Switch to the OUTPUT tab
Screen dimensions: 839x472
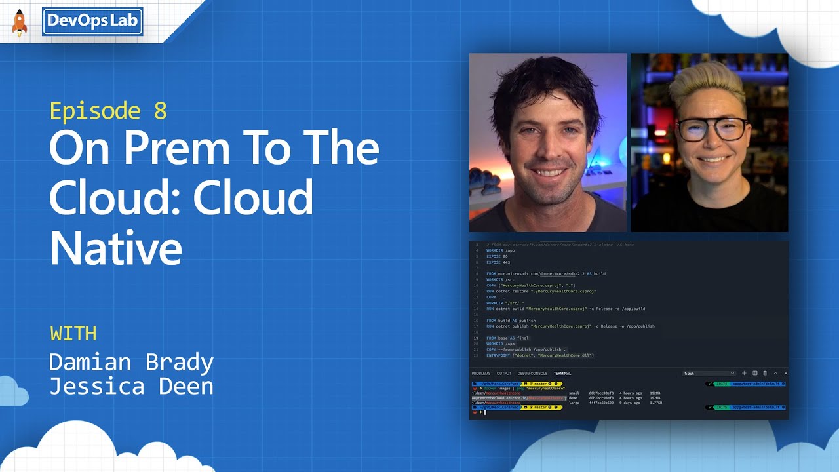pyautogui.click(x=503, y=373)
